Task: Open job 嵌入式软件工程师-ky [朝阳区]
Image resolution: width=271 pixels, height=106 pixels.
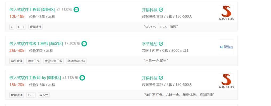Action: click(35, 78)
